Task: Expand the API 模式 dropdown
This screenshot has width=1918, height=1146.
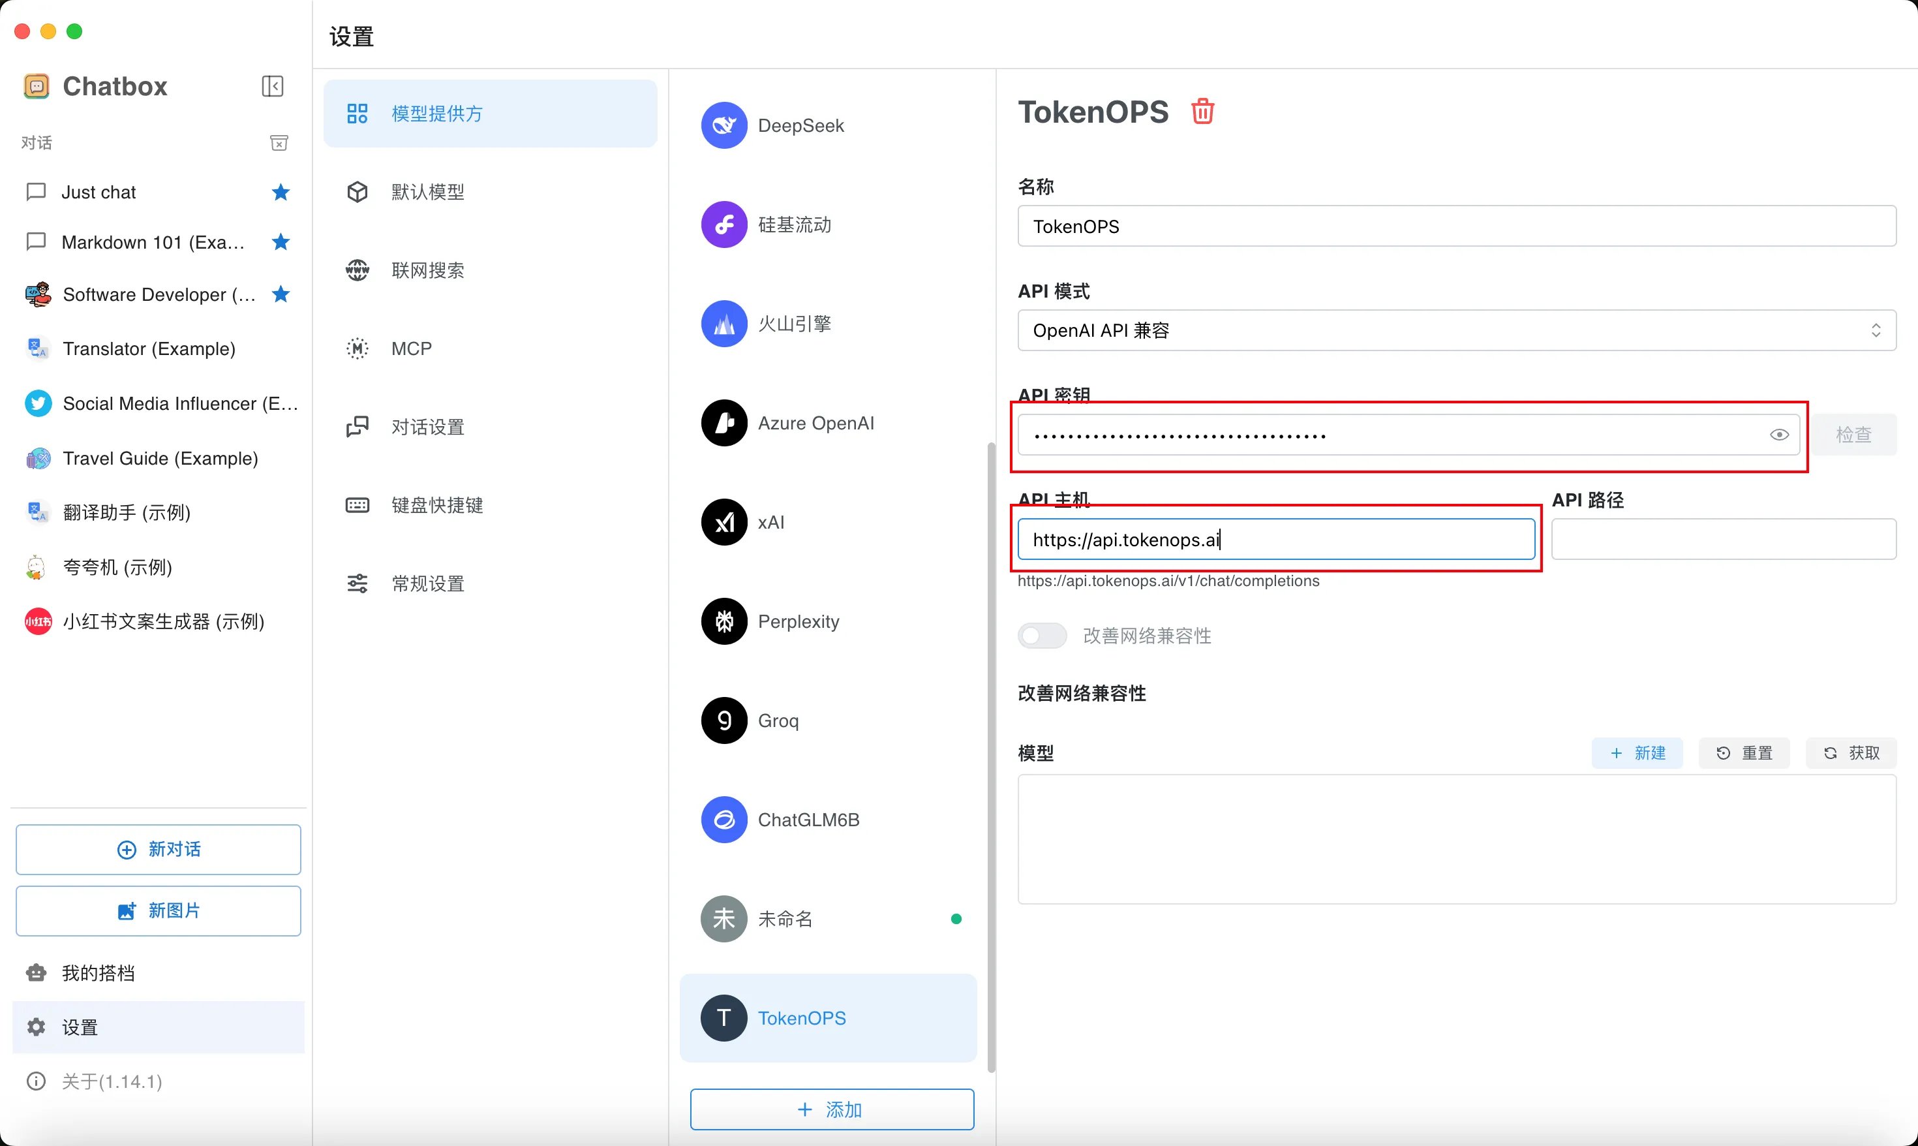Action: [x=1457, y=330]
